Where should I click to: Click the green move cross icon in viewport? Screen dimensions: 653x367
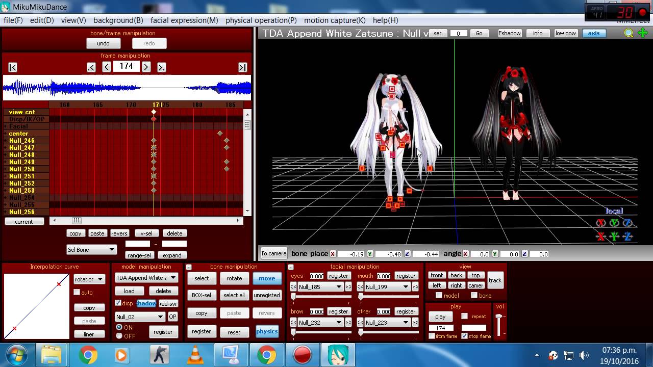(x=642, y=33)
